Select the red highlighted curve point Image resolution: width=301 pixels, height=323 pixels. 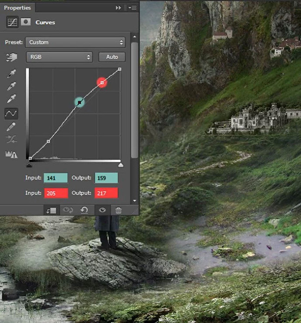[x=102, y=83]
